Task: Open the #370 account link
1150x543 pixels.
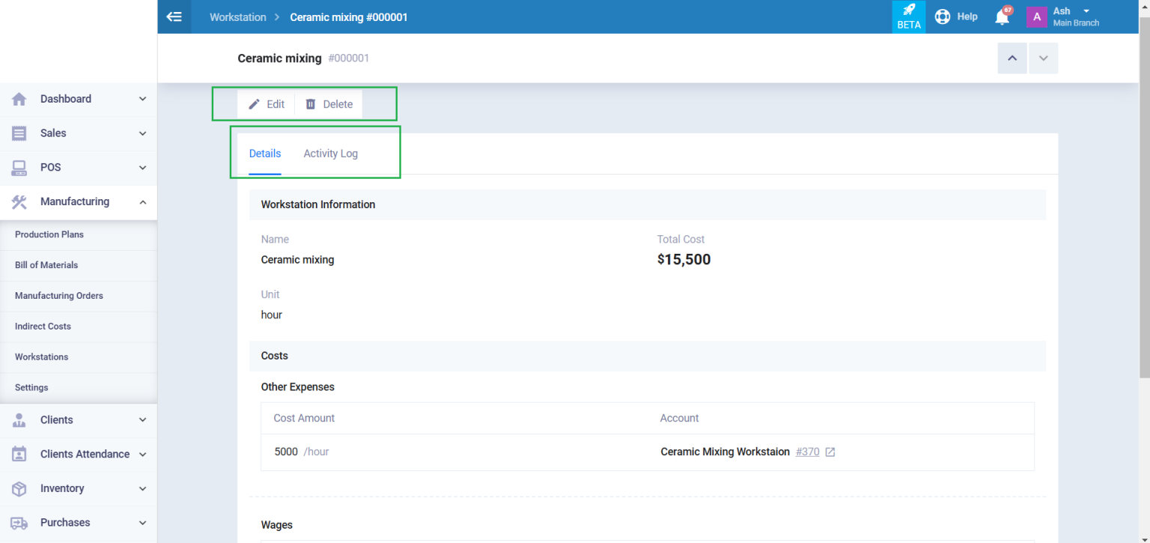Action: coord(807,452)
